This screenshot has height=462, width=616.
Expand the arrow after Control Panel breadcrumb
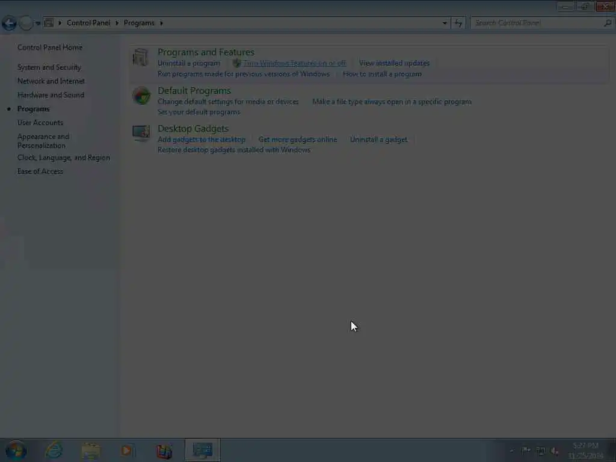click(117, 23)
